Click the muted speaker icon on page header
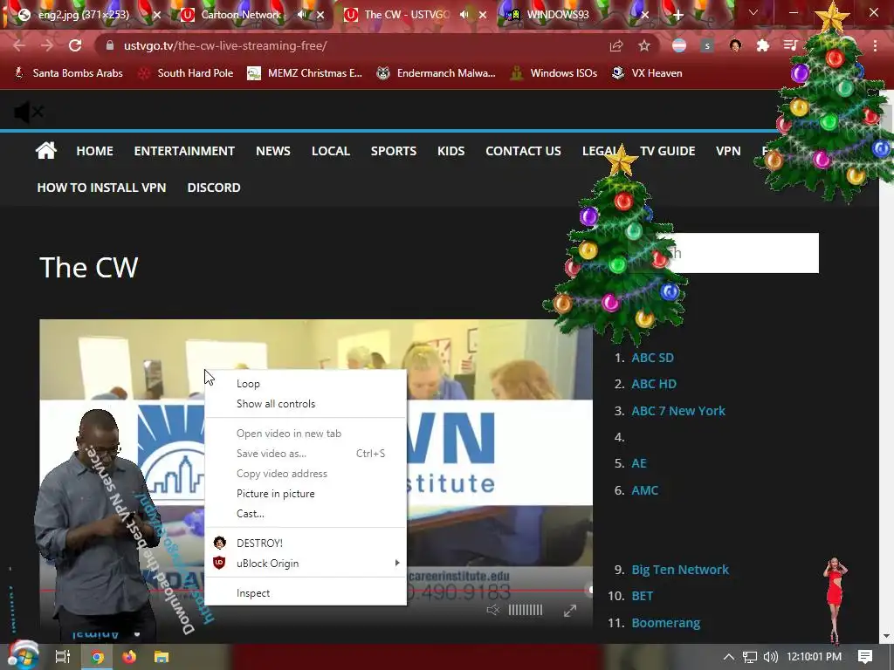This screenshot has height=670, width=894. tap(28, 112)
